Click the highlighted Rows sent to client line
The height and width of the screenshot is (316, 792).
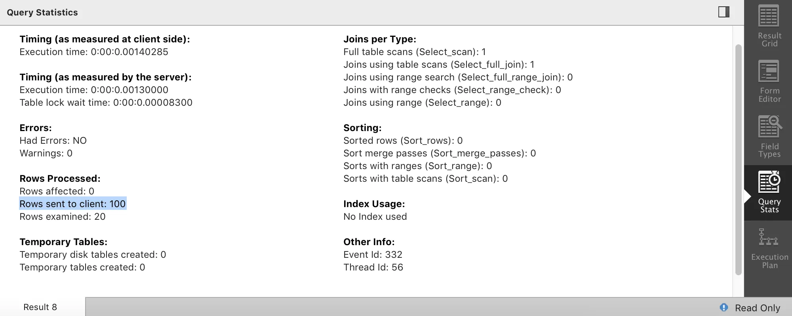click(x=72, y=204)
